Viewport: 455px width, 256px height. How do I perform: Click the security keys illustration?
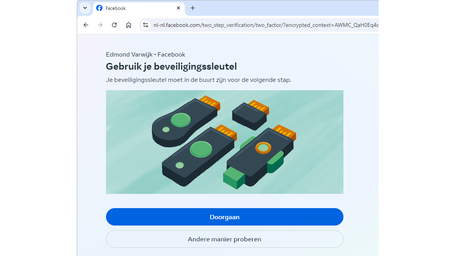225,142
